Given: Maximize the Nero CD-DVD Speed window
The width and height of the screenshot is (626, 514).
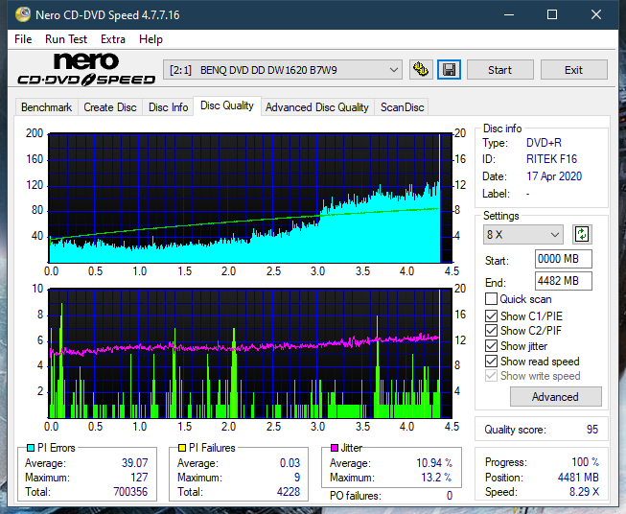Looking at the screenshot, I should click(552, 14).
